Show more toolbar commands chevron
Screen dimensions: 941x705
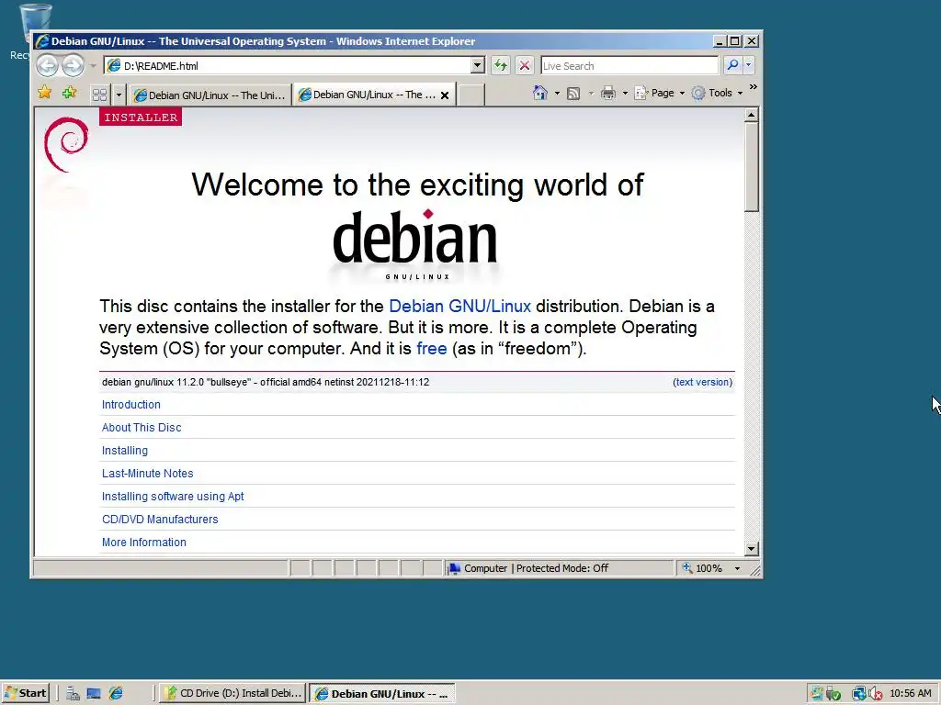point(754,87)
